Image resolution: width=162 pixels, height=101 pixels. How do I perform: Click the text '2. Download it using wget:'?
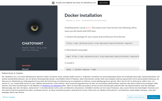pyautogui.click(x=76, y=50)
